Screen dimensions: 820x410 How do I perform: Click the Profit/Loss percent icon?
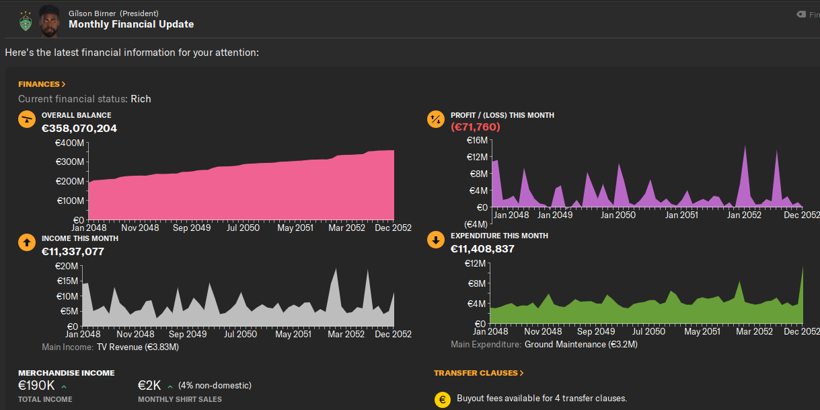tap(436, 120)
